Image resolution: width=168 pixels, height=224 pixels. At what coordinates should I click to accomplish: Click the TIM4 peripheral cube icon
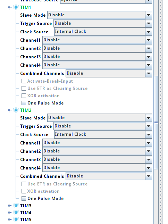(x=16, y=213)
